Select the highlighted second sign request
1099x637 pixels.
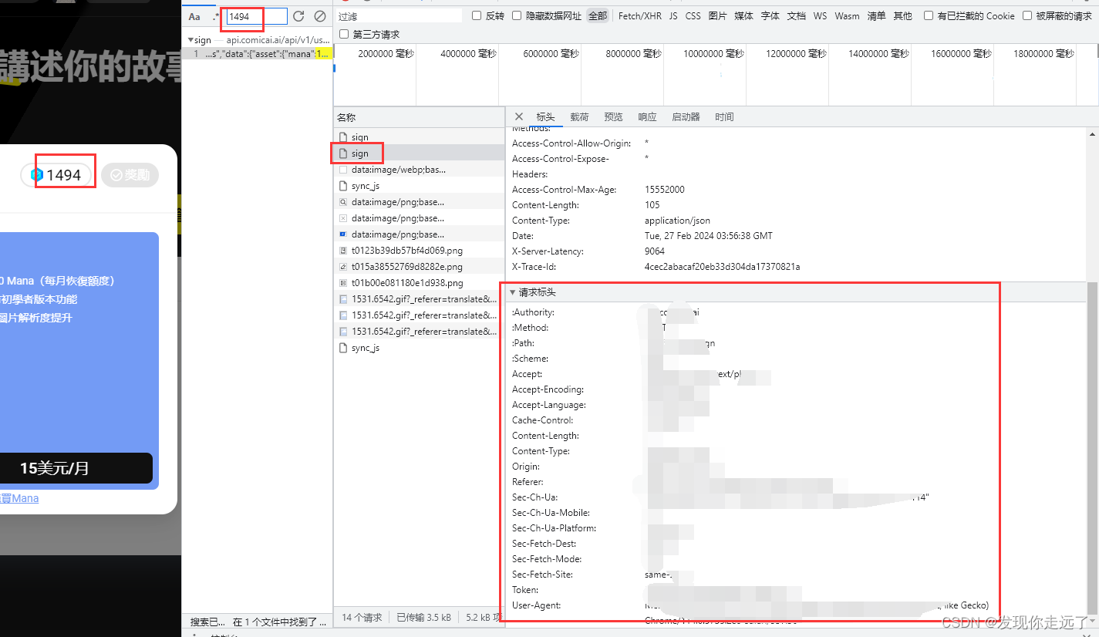[x=419, y=153]
